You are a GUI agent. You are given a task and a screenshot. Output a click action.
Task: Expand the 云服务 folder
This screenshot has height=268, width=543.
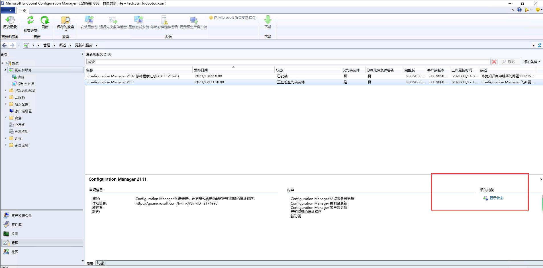point(5,97)
